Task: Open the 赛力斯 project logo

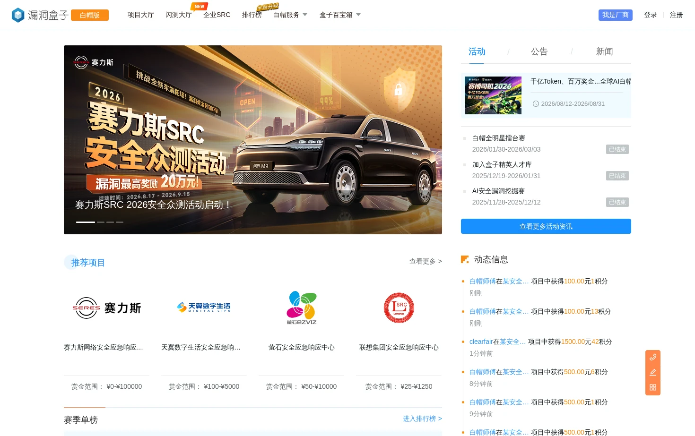Action: 106,308
